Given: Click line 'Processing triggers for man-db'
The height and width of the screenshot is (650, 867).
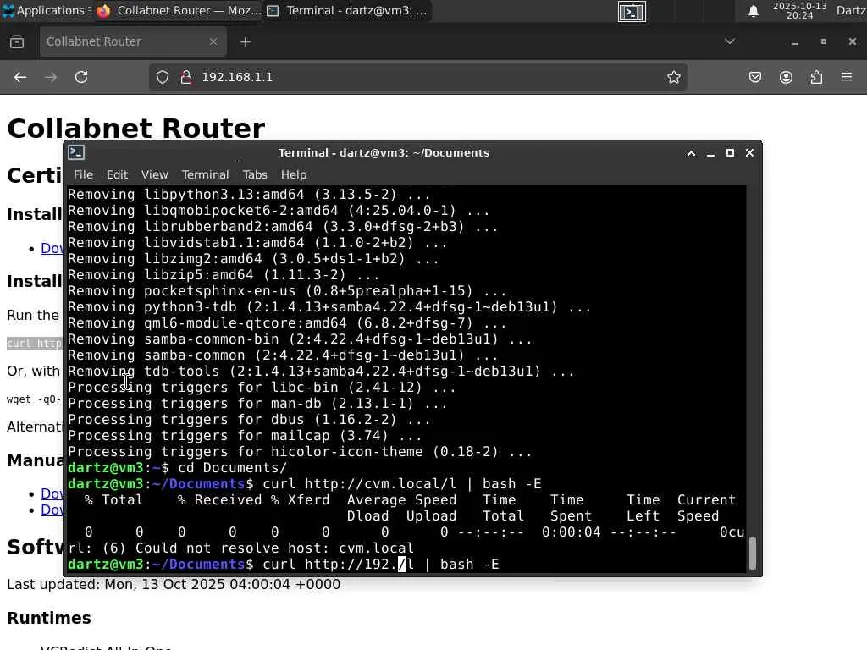Looking at the screenshot, I should [257, 404].
